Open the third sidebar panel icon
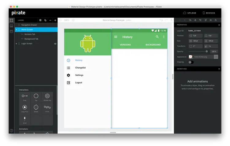 point(11,31)
